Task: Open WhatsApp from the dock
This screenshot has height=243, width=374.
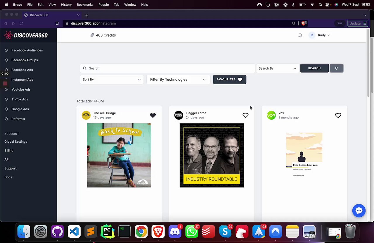Action: tap(192, 232)
